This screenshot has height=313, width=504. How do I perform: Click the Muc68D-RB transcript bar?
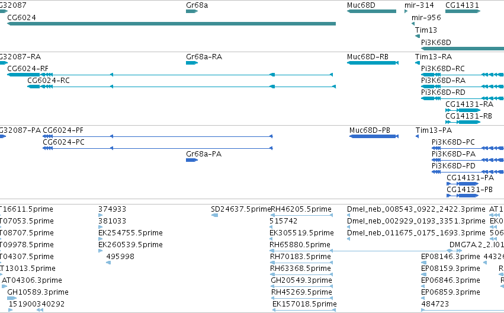373,63
